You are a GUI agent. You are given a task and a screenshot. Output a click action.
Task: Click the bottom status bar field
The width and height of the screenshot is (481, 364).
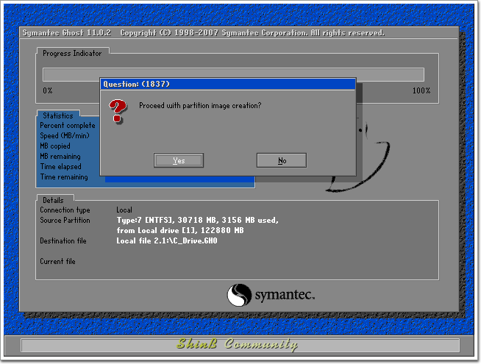coord(240,346)
